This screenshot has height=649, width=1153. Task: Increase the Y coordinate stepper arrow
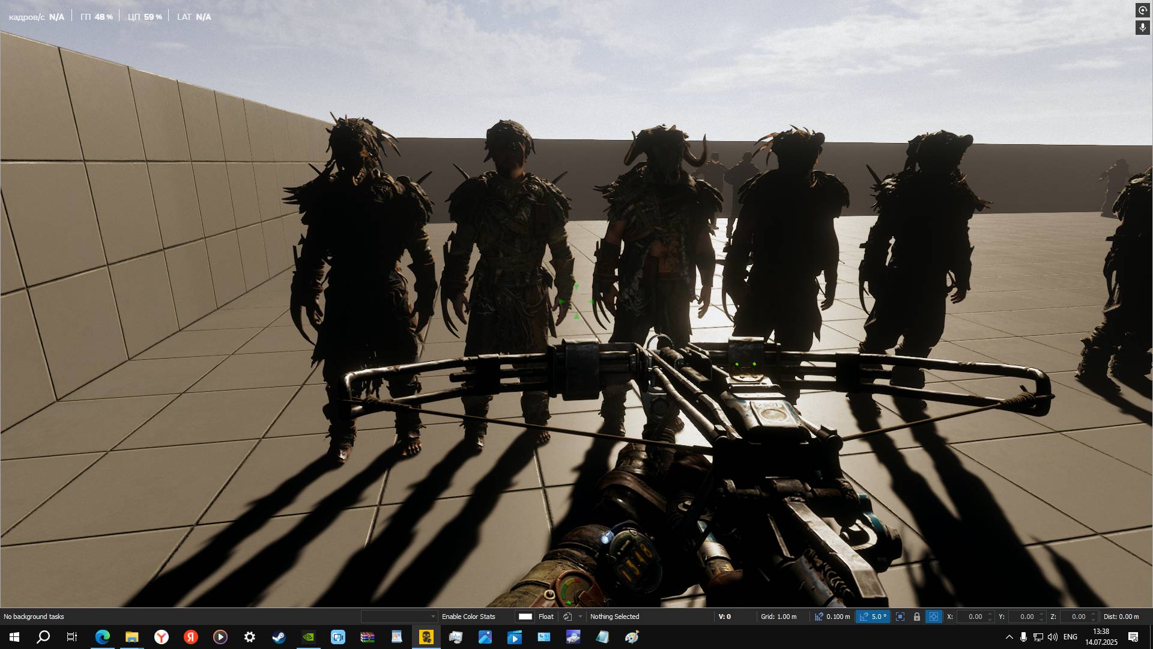point(1042,614)
